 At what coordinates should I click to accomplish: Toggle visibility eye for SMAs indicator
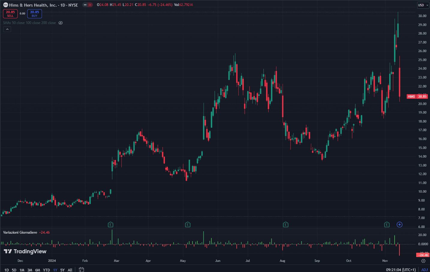[x=61, y=23]
